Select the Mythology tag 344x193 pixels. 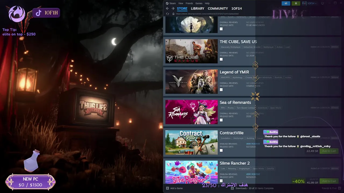click(x=238, y=77)
